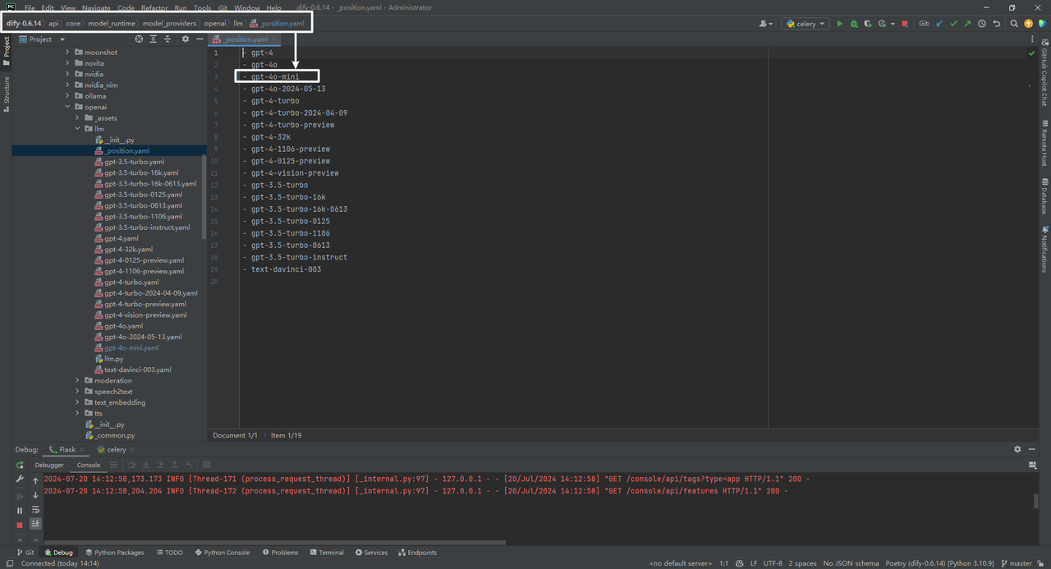The width and height of the screenshot is (1051, 569).
Task: Click the Code With Me user icon
Action: tap(767, 24)
